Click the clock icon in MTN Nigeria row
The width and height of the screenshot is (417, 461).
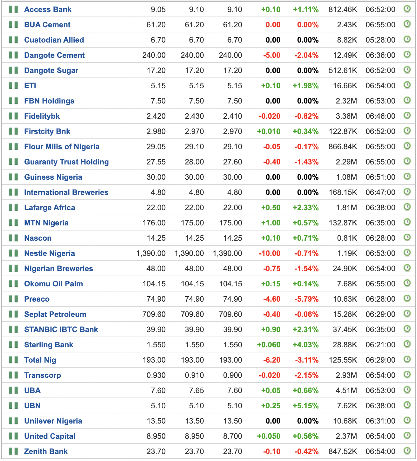pyautogui.click(x=407, y=222)
